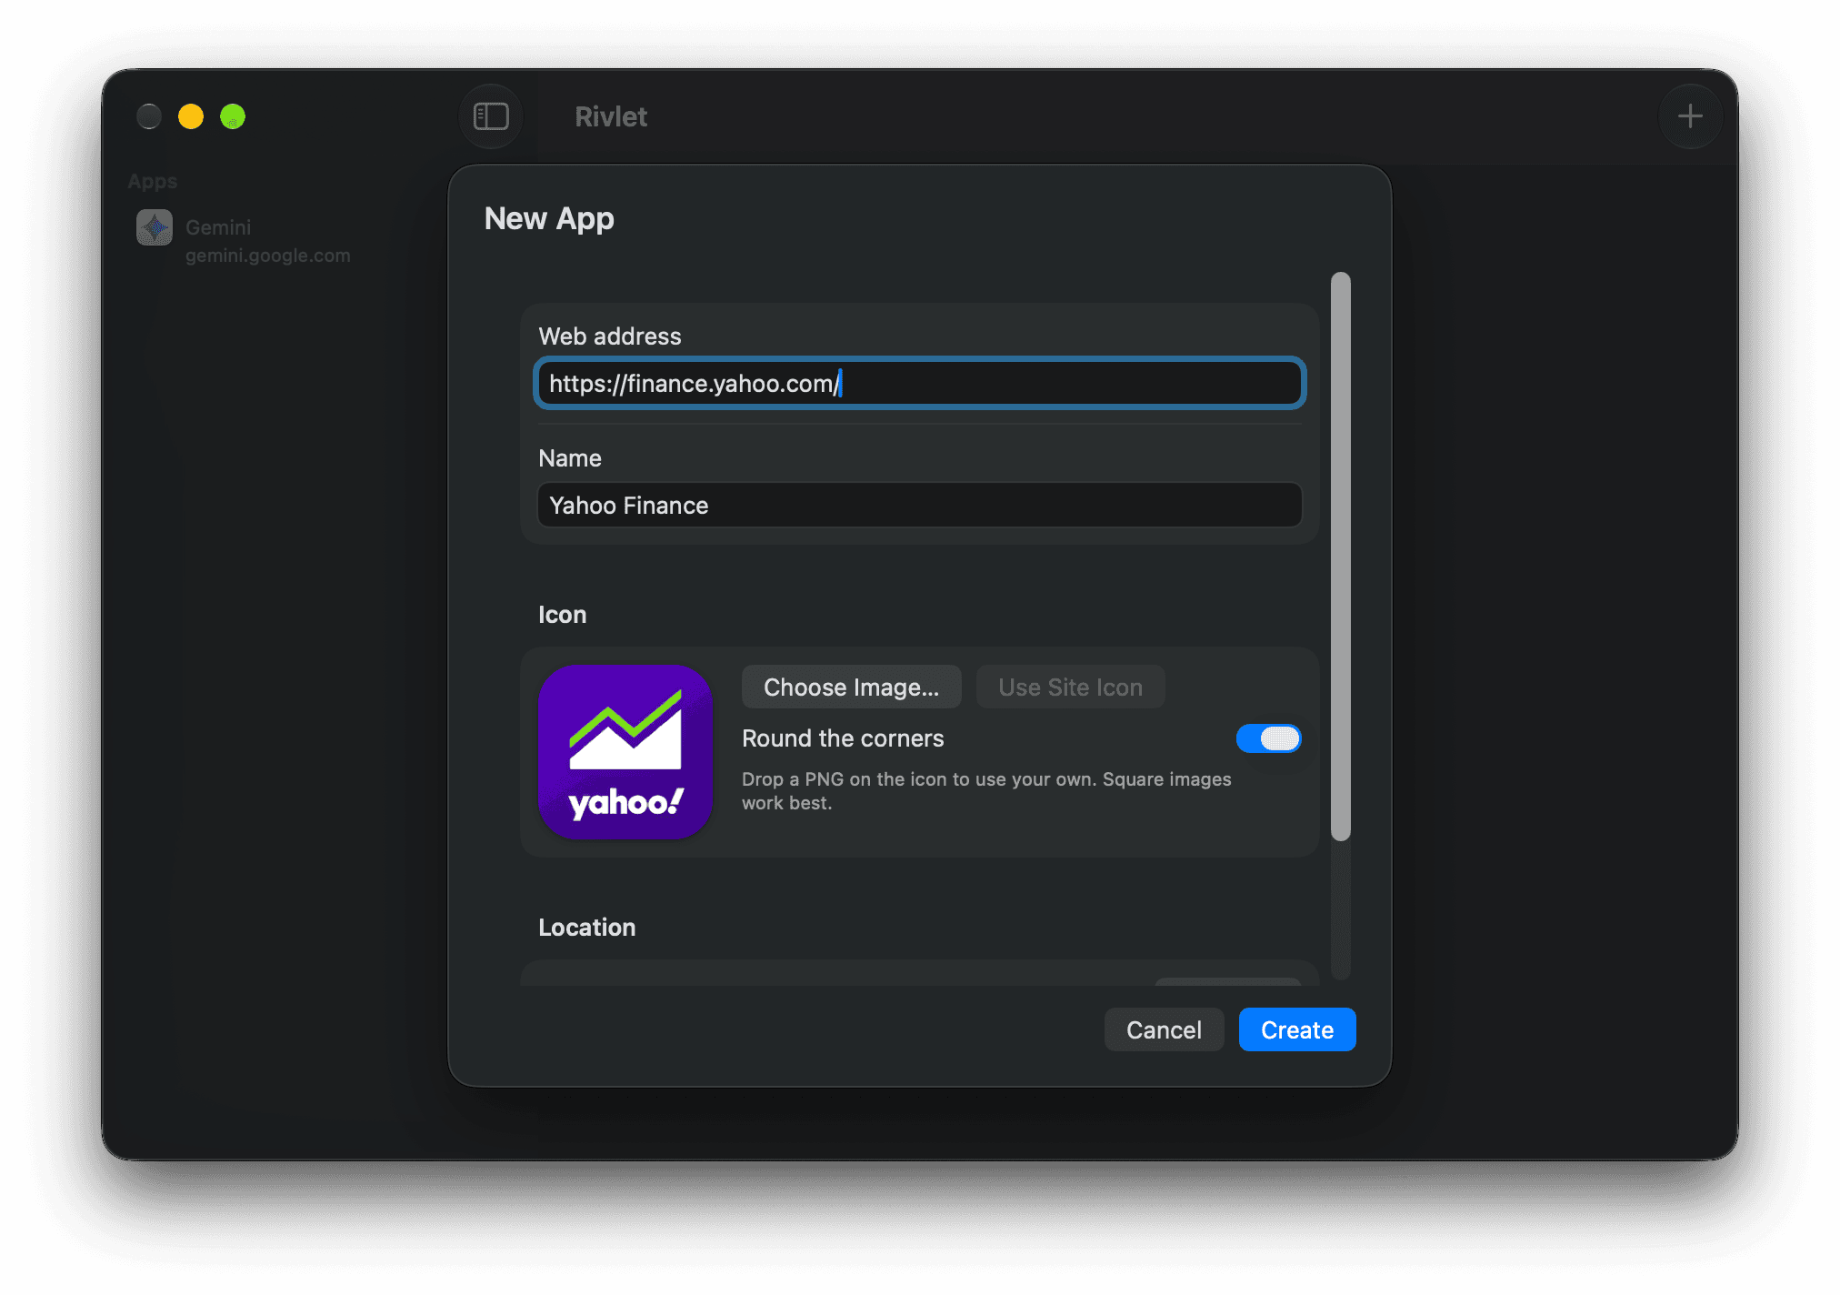Click the plus icon to add a new app
Viewport: 1840px width, 1295px height.
1690,116
